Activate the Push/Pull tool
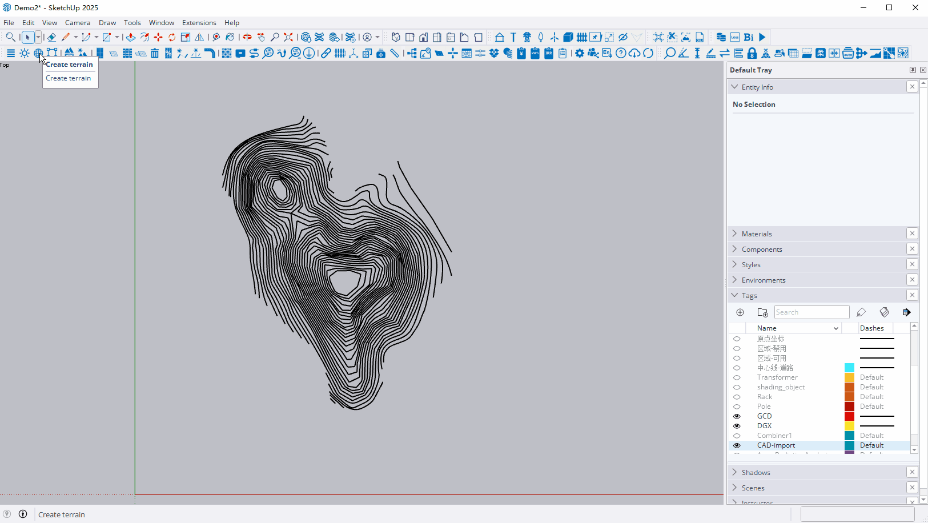The image size is (928, 523). coord(131,37)
